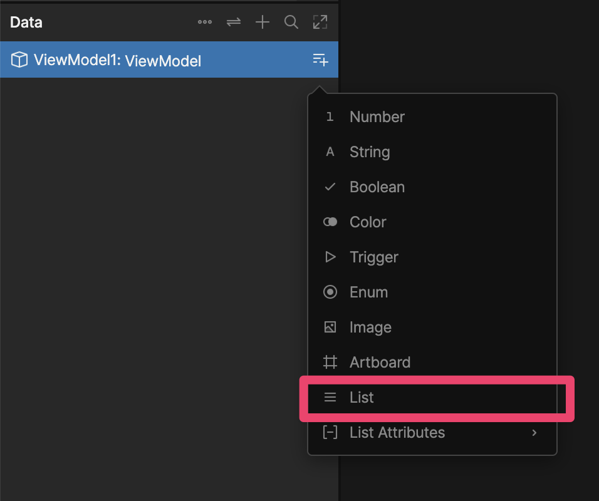Choose Image property type

pos(432,328)
